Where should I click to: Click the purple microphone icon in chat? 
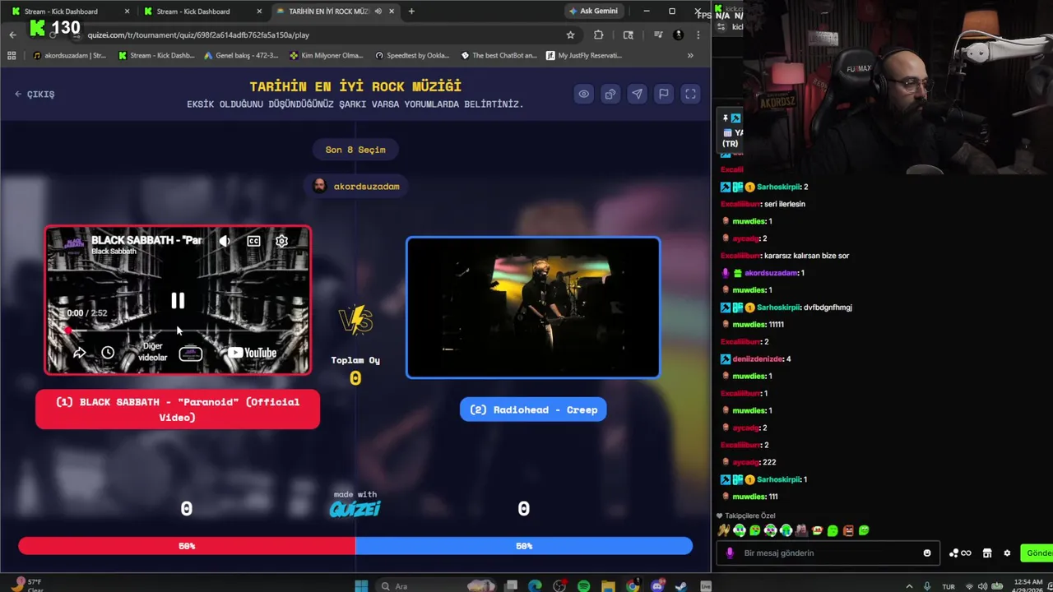(x=730, y=553)
